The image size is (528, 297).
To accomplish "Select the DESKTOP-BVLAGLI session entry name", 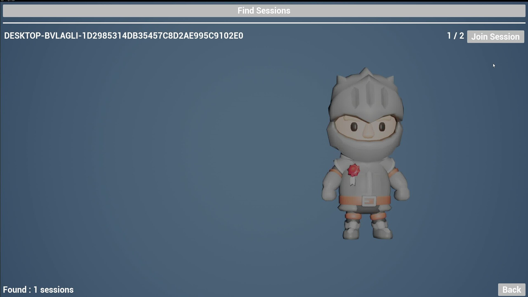I will point(123,36).
